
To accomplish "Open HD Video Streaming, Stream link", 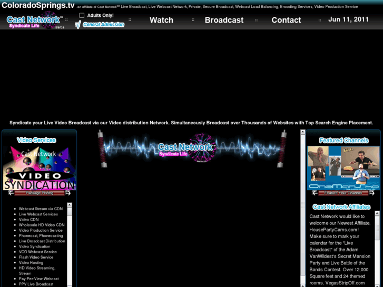I will click(37, 271).
